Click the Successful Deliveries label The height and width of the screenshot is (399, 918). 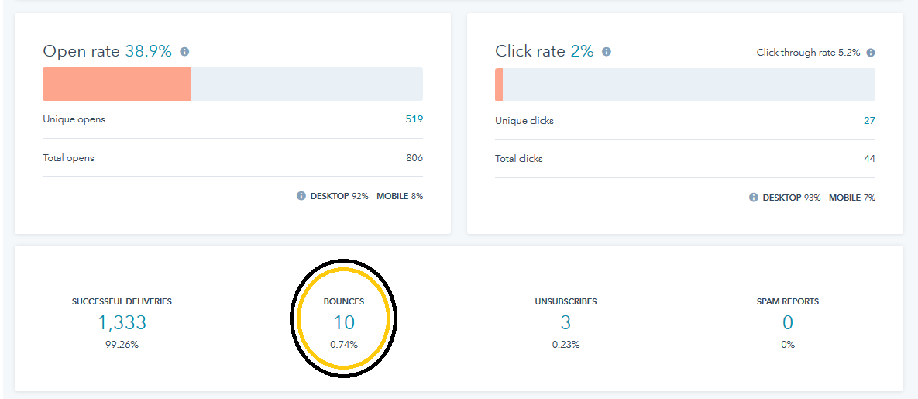[122, 301]
